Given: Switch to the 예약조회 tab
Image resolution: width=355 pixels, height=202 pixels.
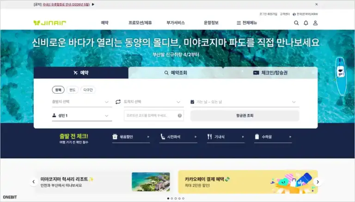Looking at the screenshot, I should [176, 73].
